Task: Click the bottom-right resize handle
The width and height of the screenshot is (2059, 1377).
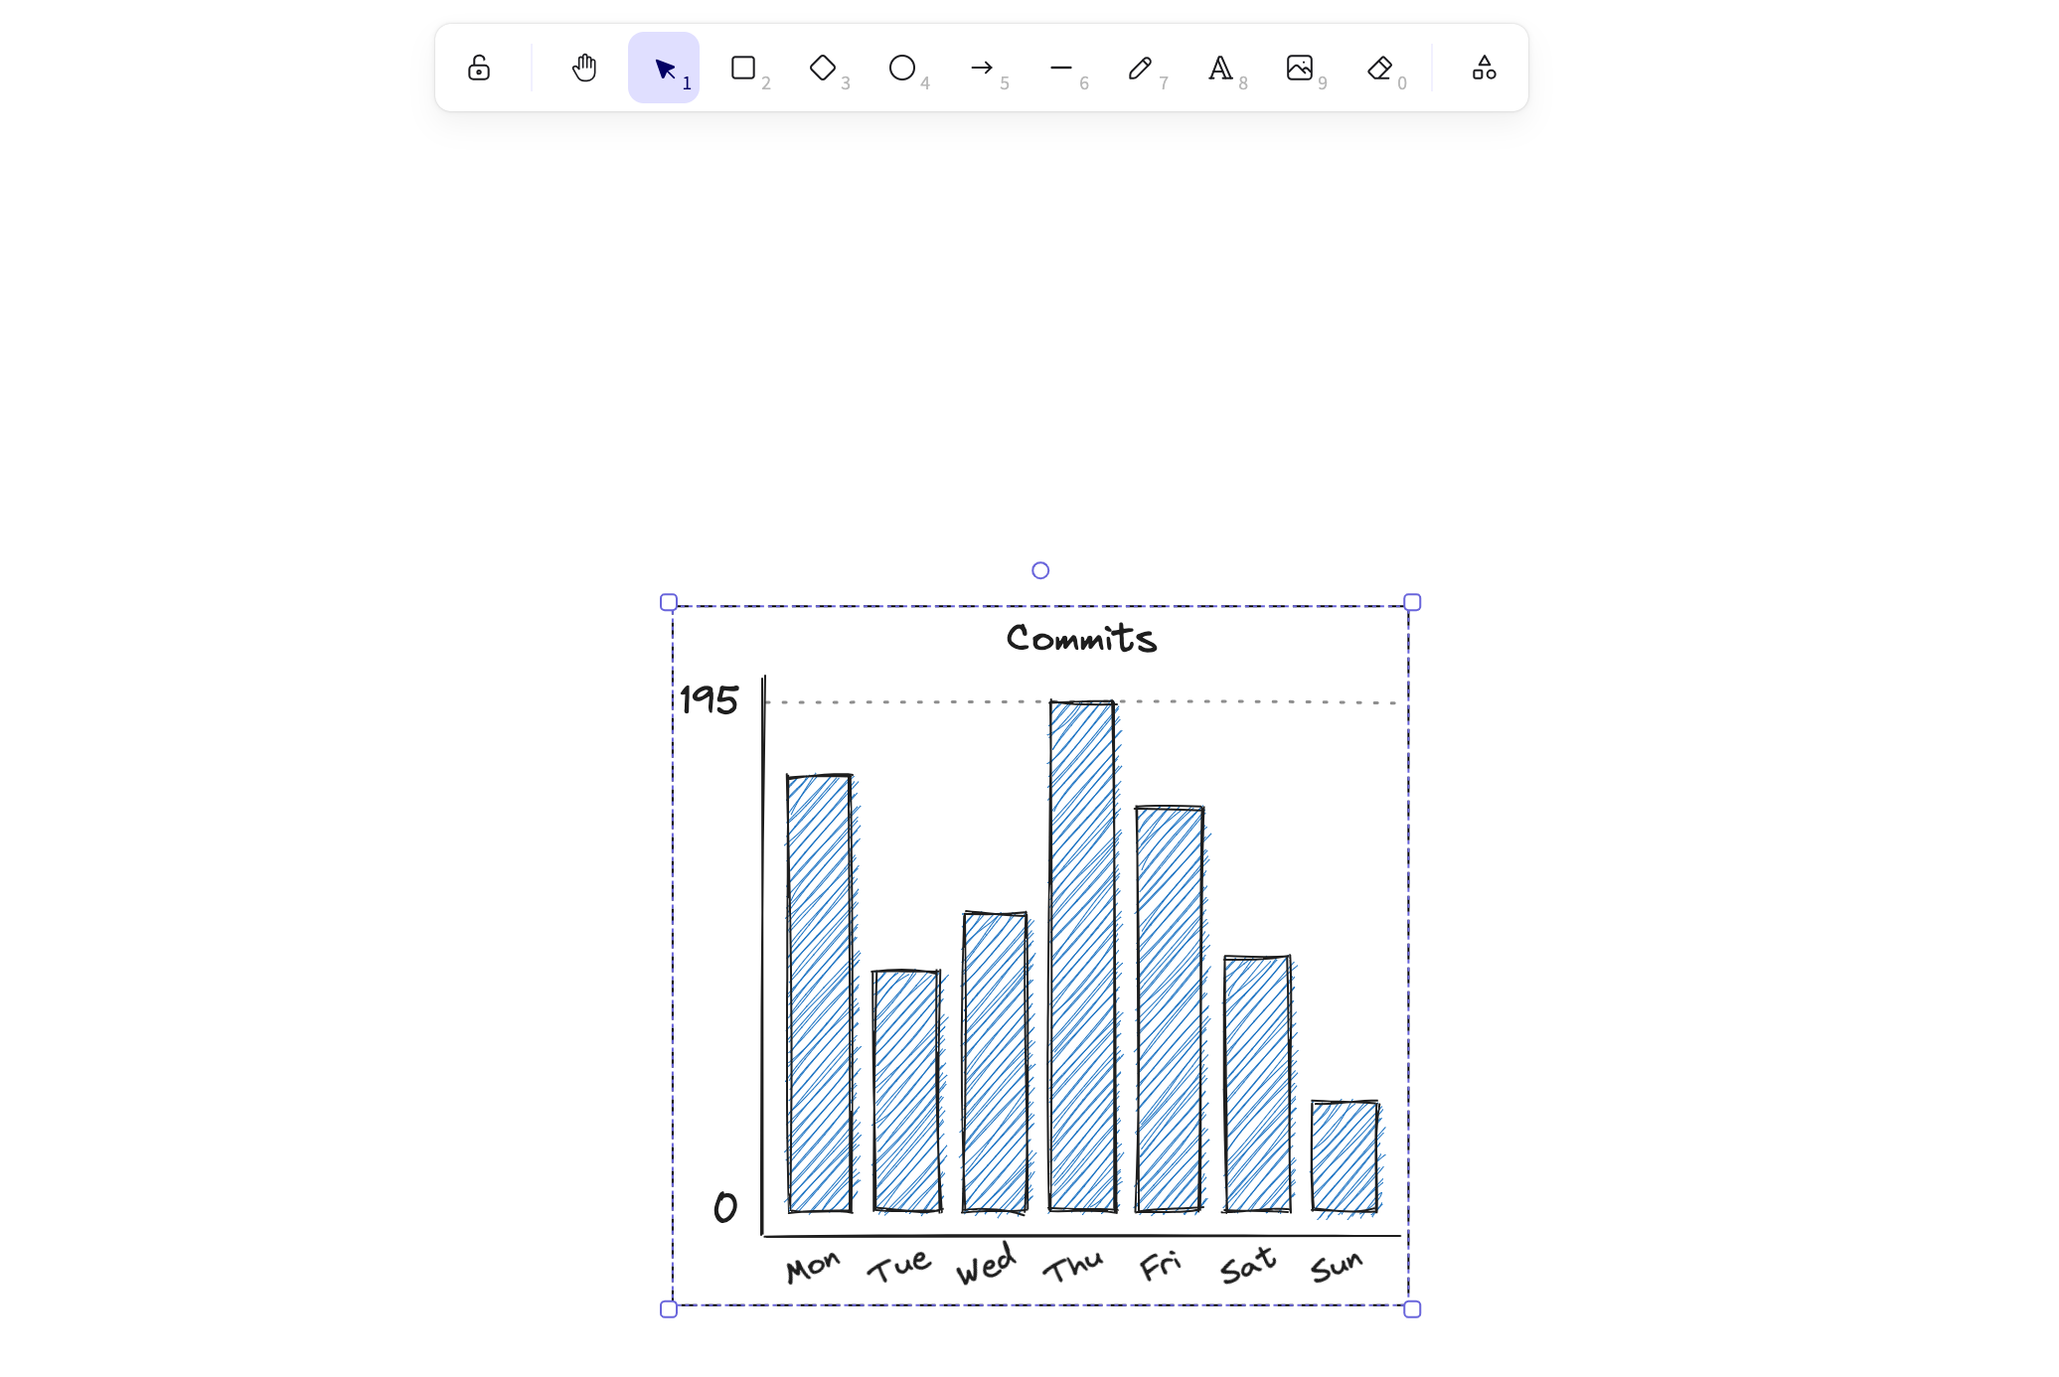Action: tap(1412, 1309)
